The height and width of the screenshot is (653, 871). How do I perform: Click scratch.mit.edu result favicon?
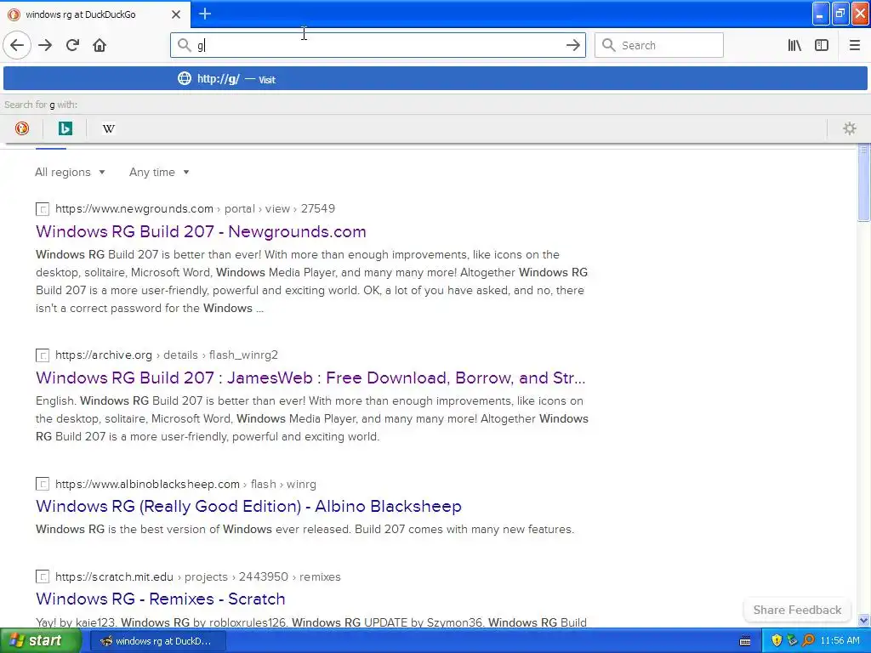43,577
